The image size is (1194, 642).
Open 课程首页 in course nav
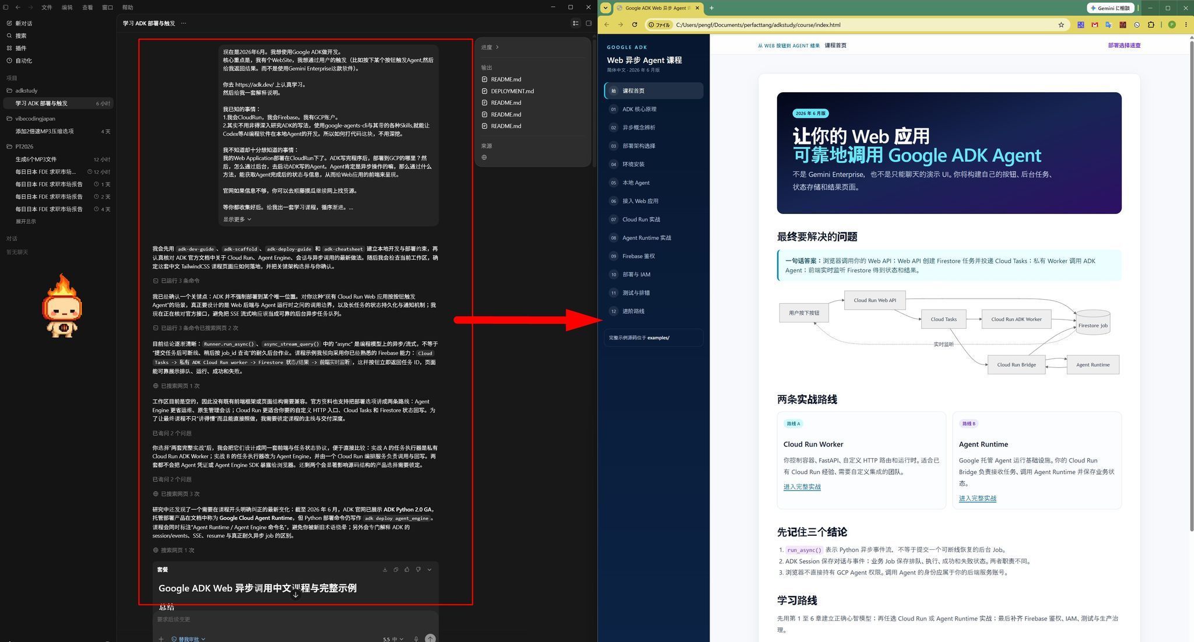click(x=654, y=91)
